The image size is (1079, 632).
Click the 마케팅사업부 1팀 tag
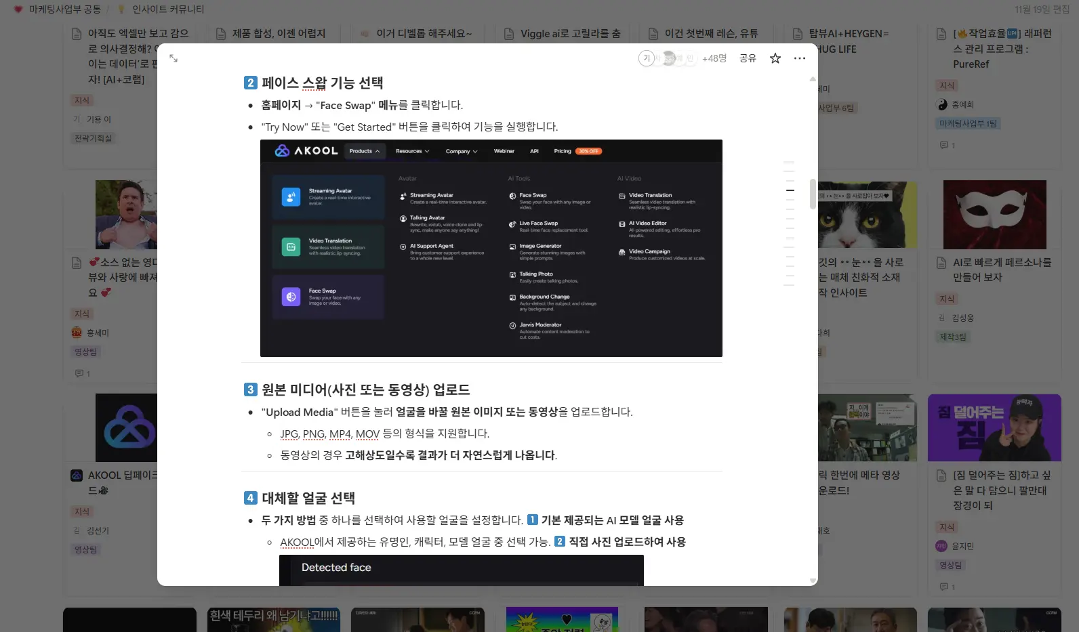[x=968, y=123]
